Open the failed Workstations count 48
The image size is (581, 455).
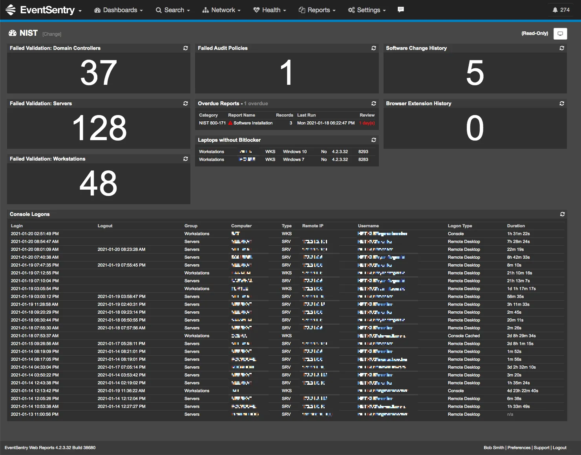(x=99, y=184)
